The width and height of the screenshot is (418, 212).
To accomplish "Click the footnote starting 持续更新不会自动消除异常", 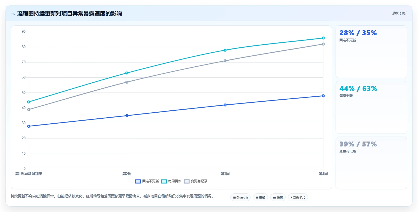I will click(x=112, y=196).
